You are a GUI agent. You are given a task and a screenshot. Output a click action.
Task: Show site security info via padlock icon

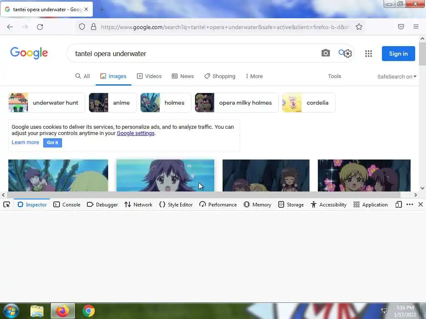pyautogui.click(x=94, y=27)
